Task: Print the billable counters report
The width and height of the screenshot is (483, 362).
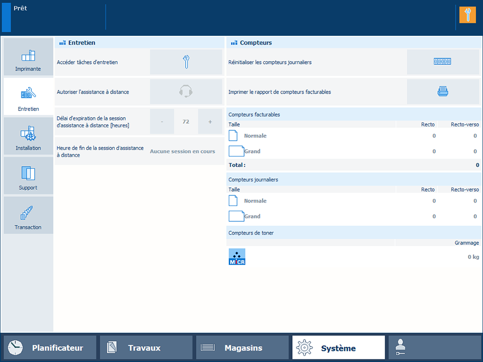Action: pos(443,92)
